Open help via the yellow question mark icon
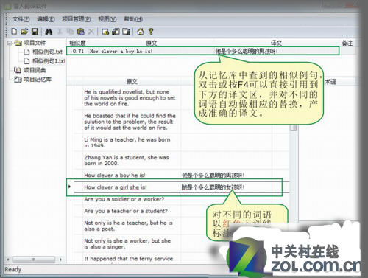This screenshot has width=368, height=278. 151,32
